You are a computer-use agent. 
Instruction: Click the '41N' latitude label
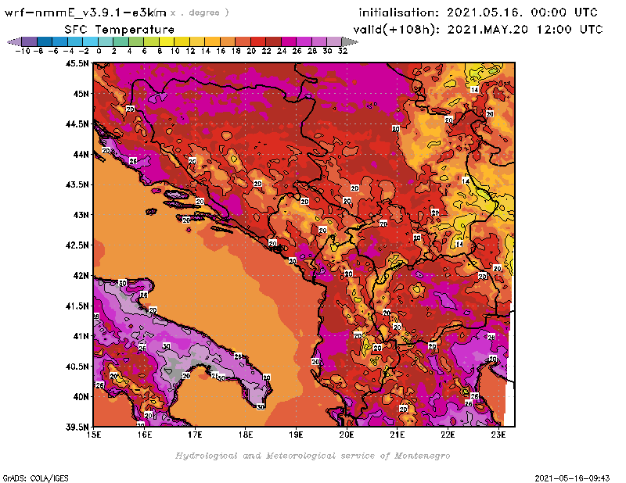[x=81, y=336]
